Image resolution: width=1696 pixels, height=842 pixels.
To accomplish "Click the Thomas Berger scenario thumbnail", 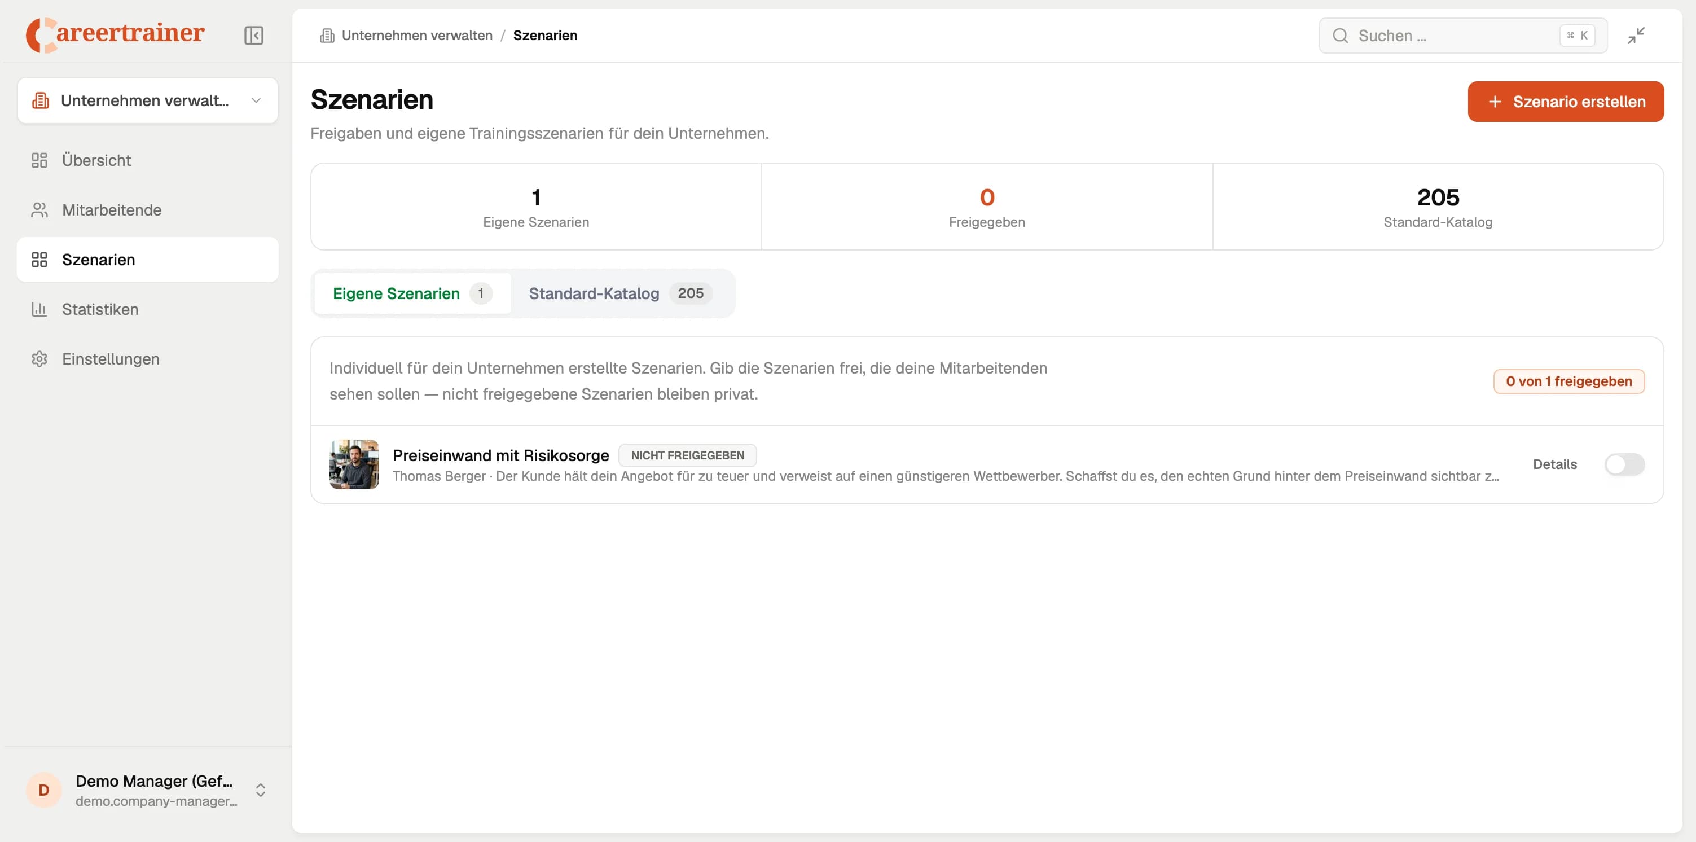I will (354, 464).
